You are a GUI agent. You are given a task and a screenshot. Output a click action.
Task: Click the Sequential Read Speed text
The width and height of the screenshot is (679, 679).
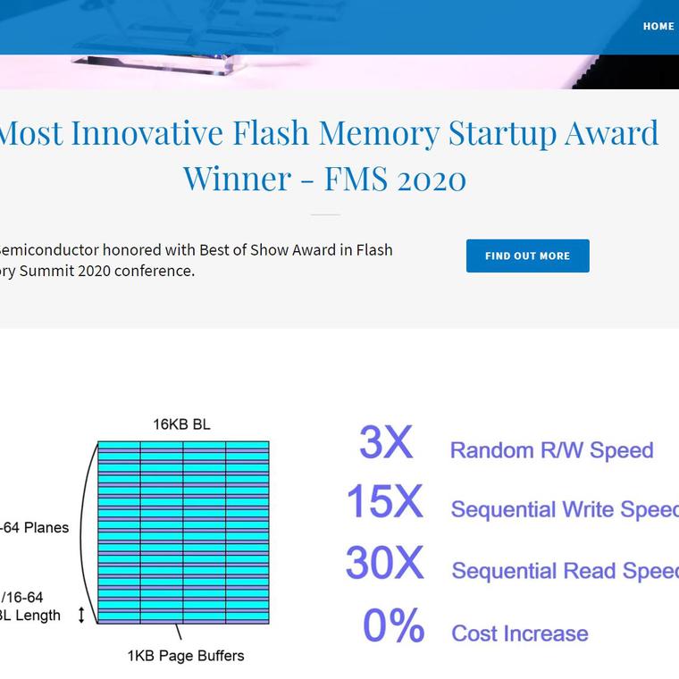click(x=566, y=571)
